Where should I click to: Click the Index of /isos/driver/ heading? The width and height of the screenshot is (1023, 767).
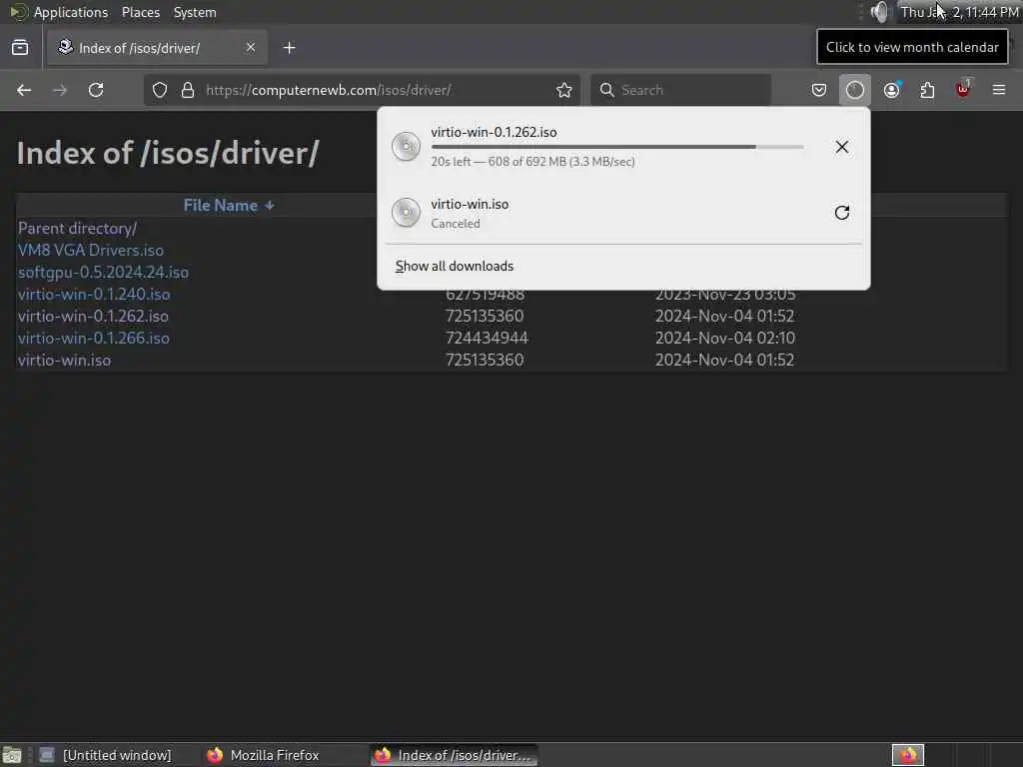click(168, 153)
